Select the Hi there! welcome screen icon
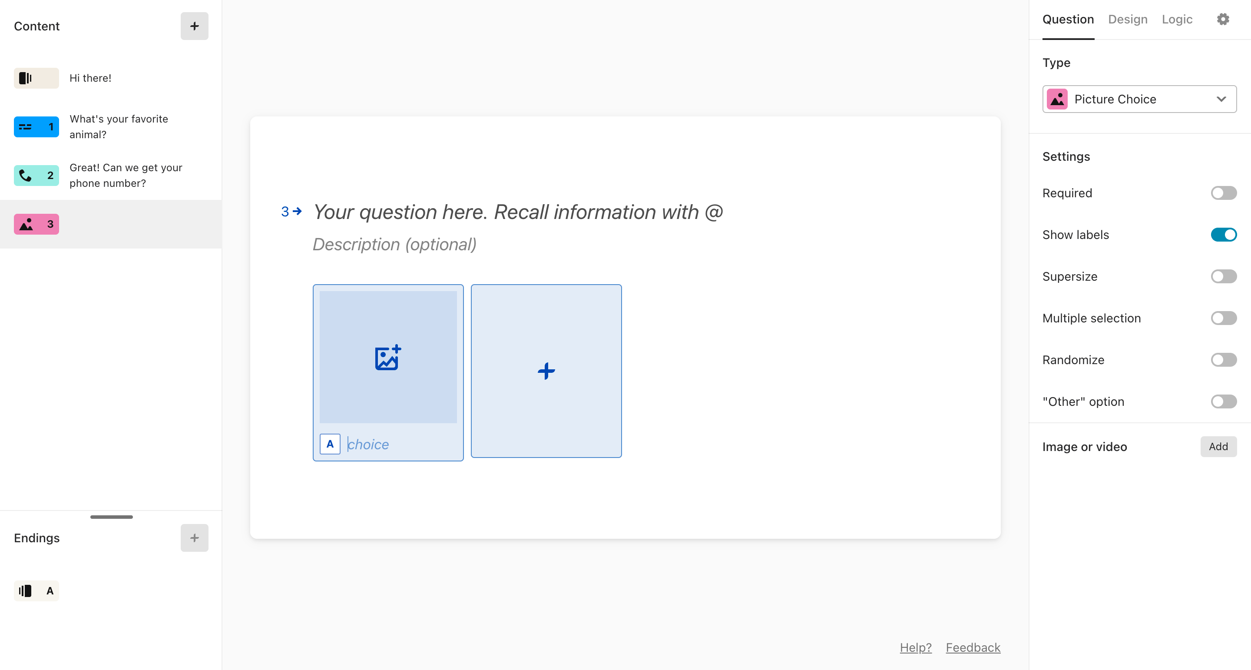 tap(36, 78)
